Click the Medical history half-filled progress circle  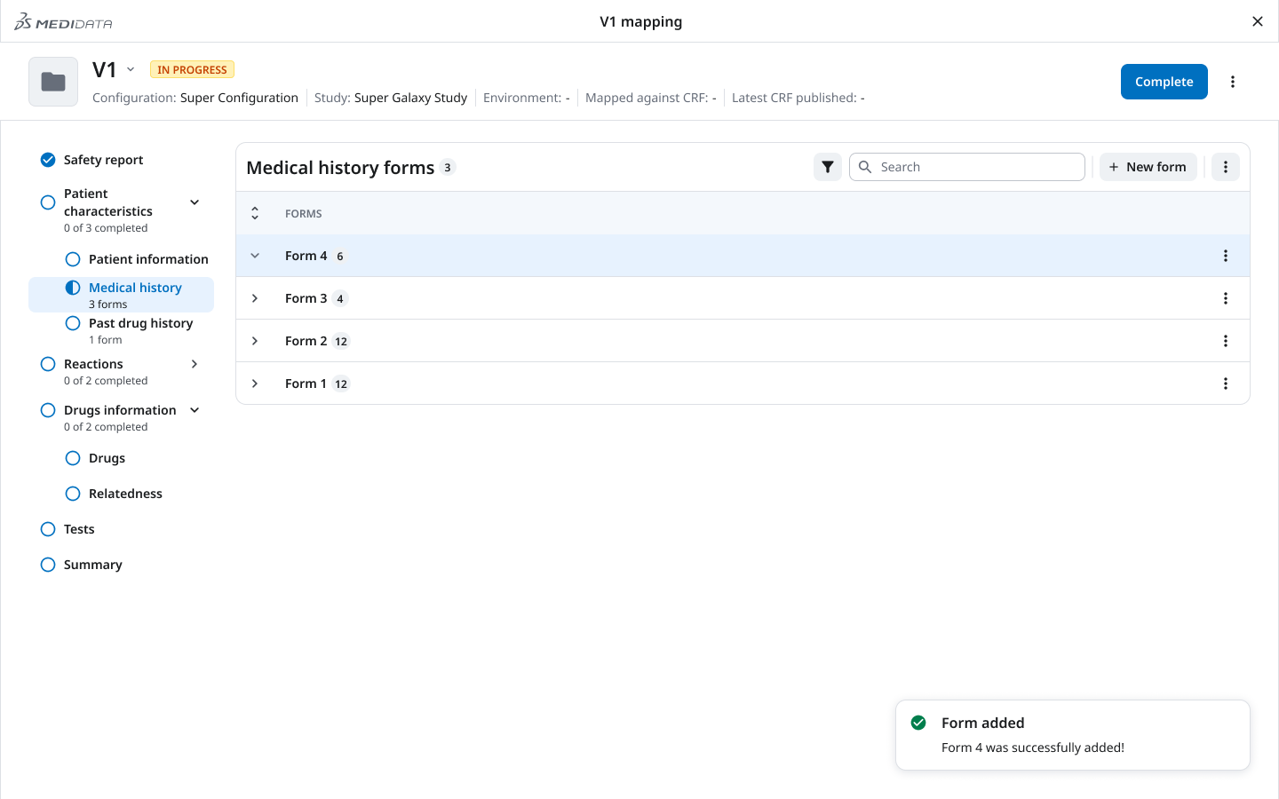[x=72, y=287]
